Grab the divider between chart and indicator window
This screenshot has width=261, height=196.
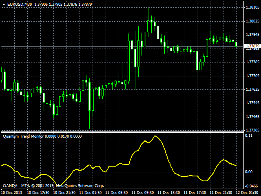[x=122, y=132]
